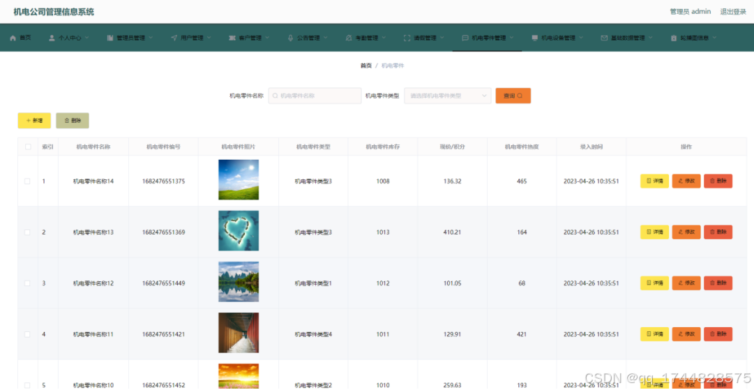Click 修改 for 机电零件名称11
This screenshot has height=390, width=754.
[x=686, y=334]
